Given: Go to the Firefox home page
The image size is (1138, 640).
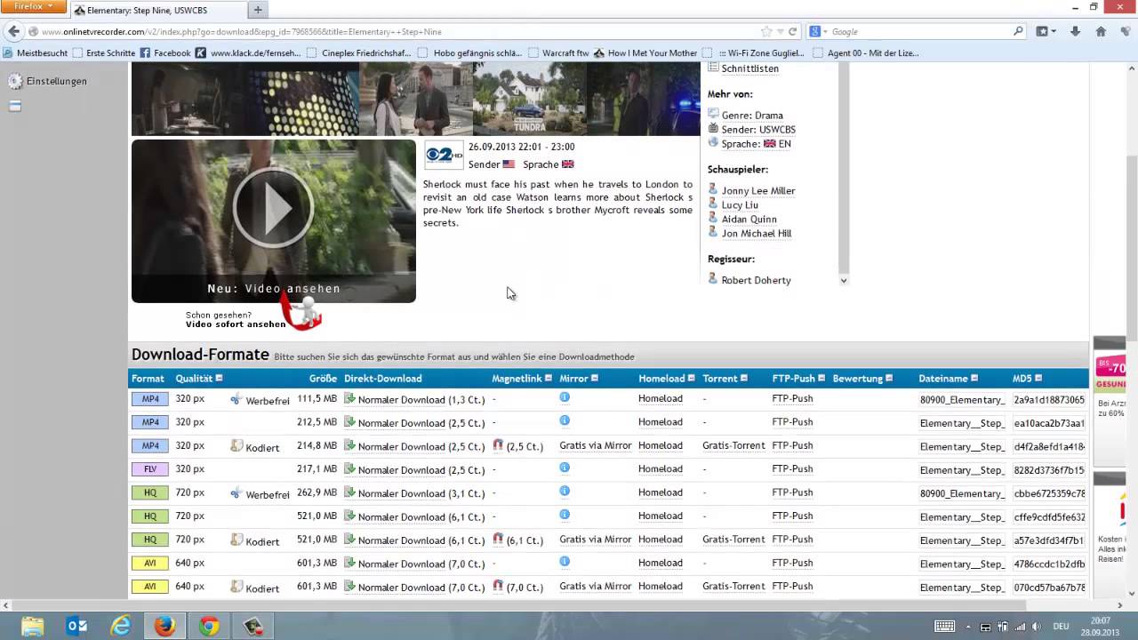Looking at the screenshot, I should point(1101,31).
